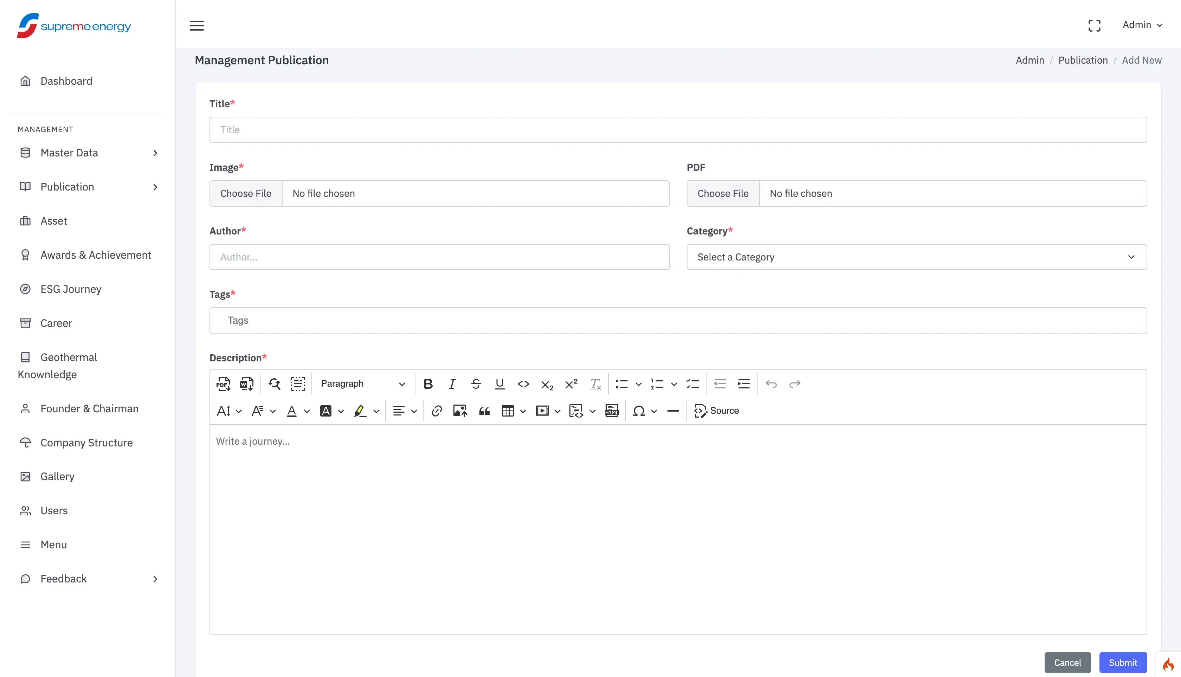1181x677 pixels.
Task: Click the Insert link icon
Action: tap(436, 411)
